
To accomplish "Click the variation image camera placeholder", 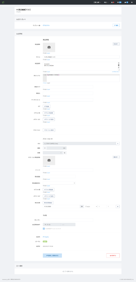I will point(49,160).
